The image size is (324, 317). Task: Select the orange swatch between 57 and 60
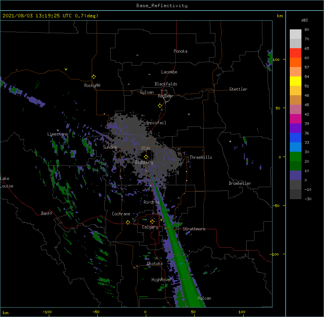[x=295, y=62]
